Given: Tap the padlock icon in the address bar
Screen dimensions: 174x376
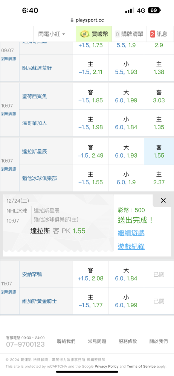Looking at the screenshot, I should (x=72, y=20).
